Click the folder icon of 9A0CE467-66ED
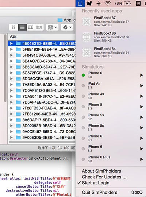The height and width of the screenshot is (197, 146). click(18, 132)
